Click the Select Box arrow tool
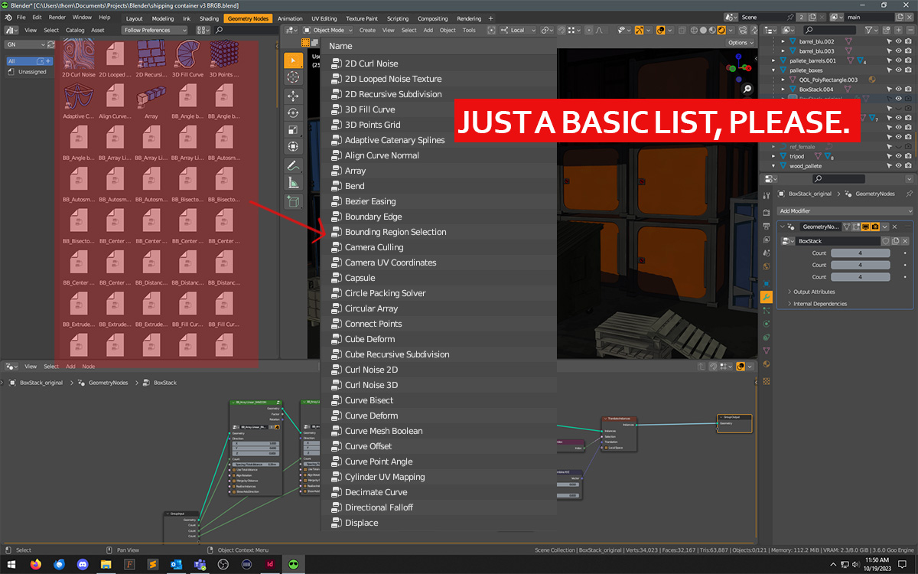Screen dimensions: 918x574 [293, 60]
